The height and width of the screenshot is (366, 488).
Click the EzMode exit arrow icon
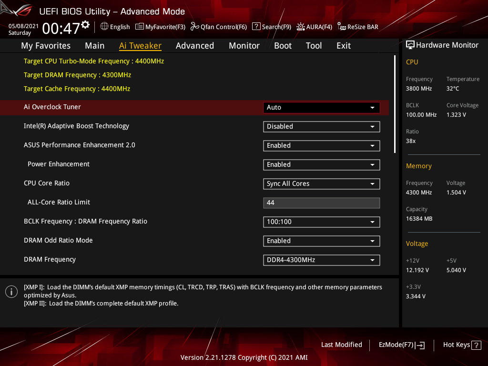click(420, 345)
